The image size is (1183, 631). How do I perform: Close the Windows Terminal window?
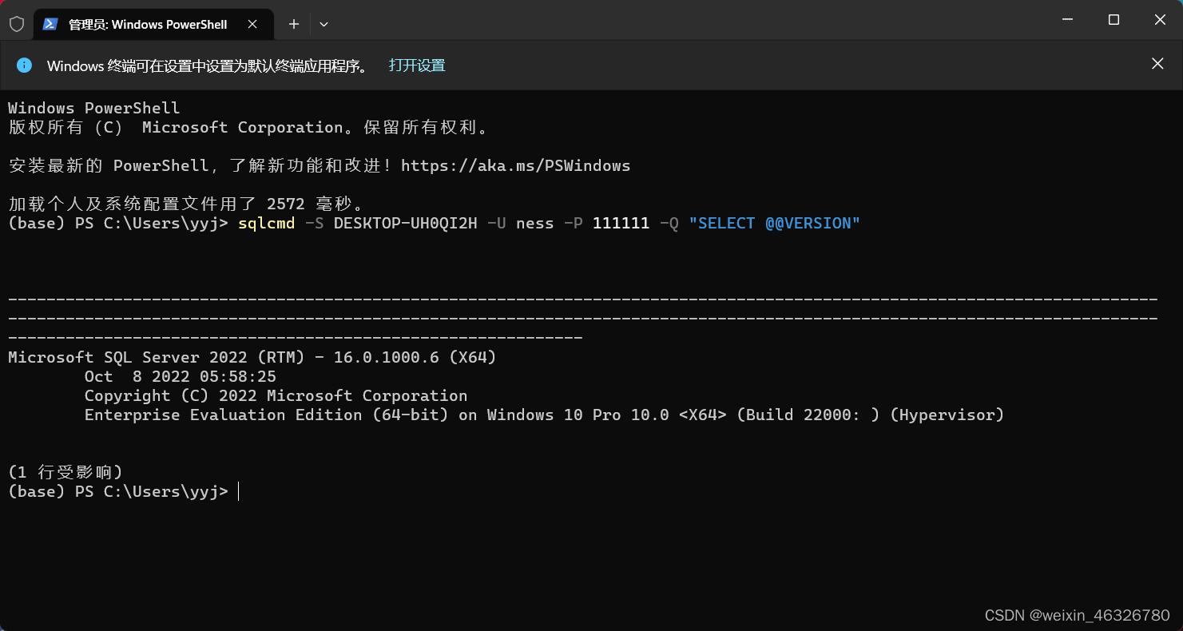pyautogui.click(x=1161, y=20)
